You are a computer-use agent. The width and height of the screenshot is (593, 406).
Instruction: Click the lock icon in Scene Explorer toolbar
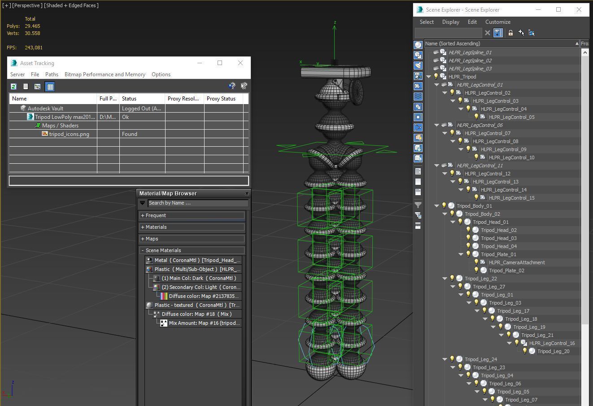[510, 33]
